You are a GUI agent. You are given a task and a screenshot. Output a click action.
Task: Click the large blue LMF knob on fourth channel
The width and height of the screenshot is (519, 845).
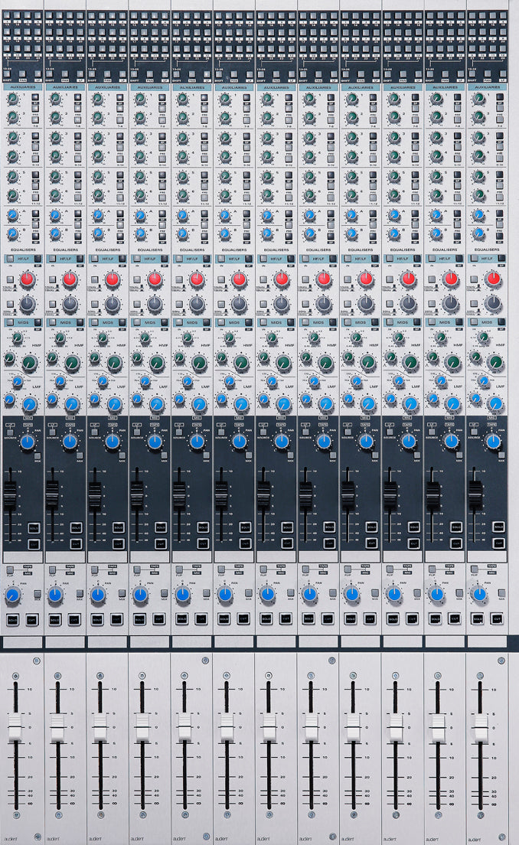click(x=157, y=404)
